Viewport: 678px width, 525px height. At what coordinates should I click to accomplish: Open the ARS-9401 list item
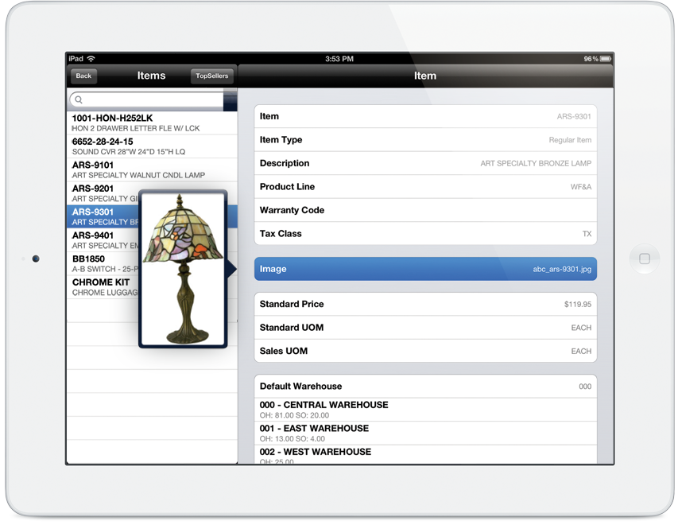coord(103,239)
